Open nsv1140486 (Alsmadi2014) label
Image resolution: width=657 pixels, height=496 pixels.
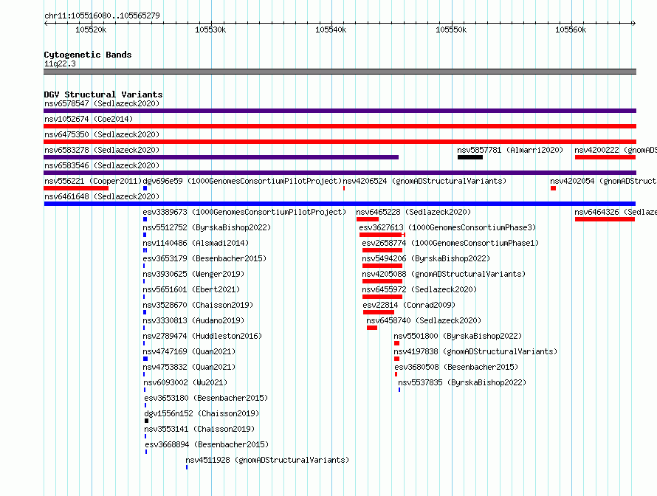point(196,243)
